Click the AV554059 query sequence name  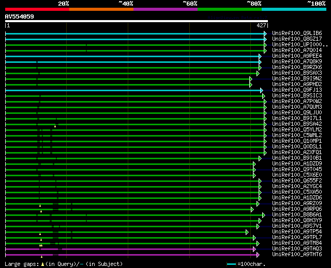pos(20,16)
